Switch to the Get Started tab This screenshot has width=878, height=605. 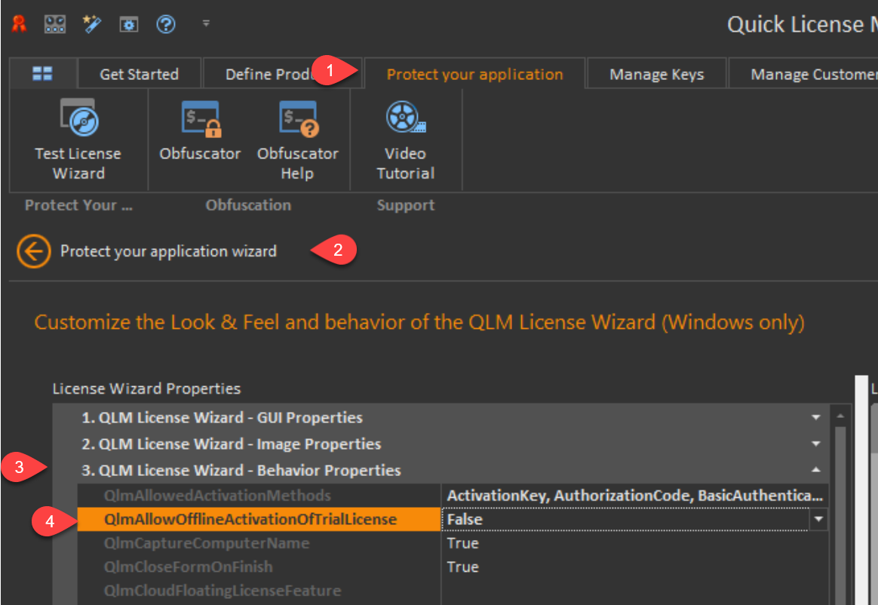[x=139, y=74]
